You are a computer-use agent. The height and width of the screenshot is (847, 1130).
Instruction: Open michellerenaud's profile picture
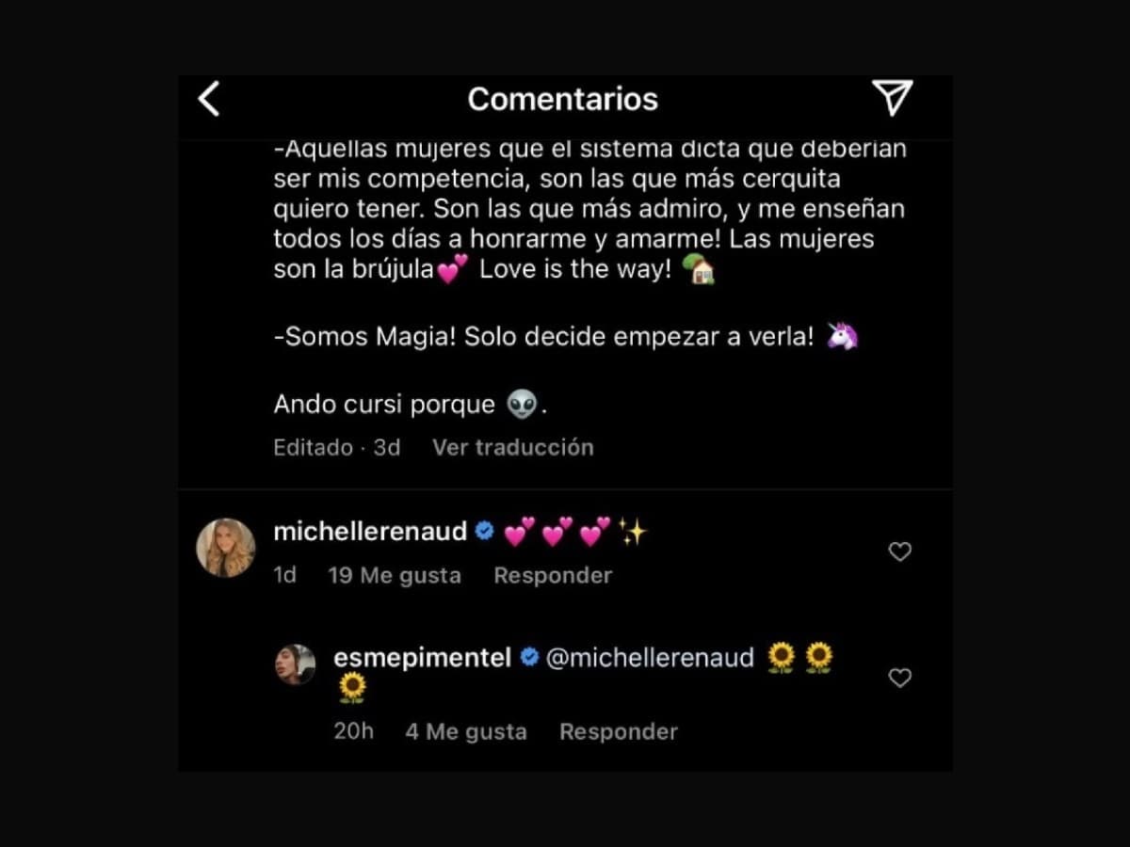226,548
